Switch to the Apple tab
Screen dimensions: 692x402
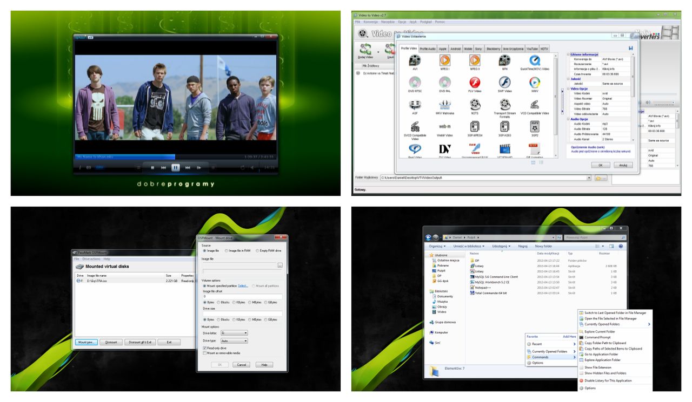(443, 49)
